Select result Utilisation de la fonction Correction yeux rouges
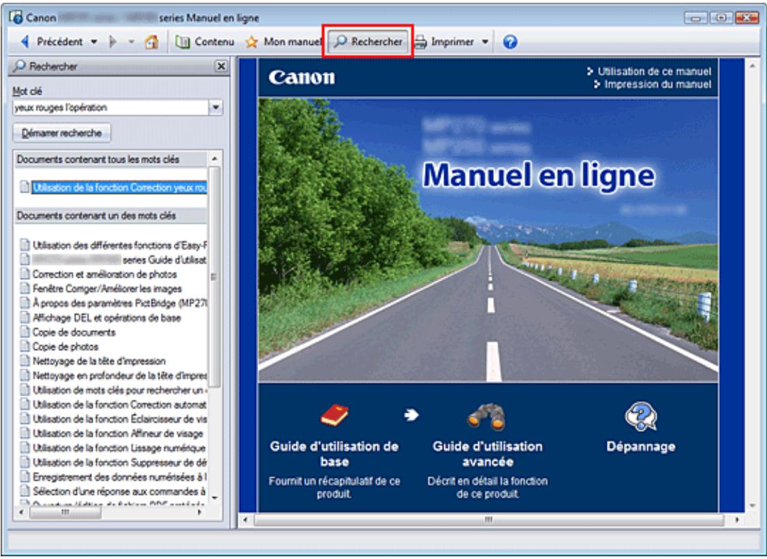Viewport: 767px width, 559px height. tap(119, 187)
